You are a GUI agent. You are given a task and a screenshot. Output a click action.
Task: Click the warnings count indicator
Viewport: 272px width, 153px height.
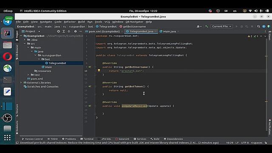(x=250, y=36)
